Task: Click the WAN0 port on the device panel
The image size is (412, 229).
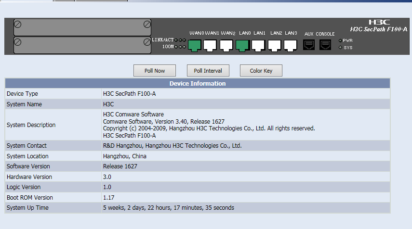Action: coord(195,45)
